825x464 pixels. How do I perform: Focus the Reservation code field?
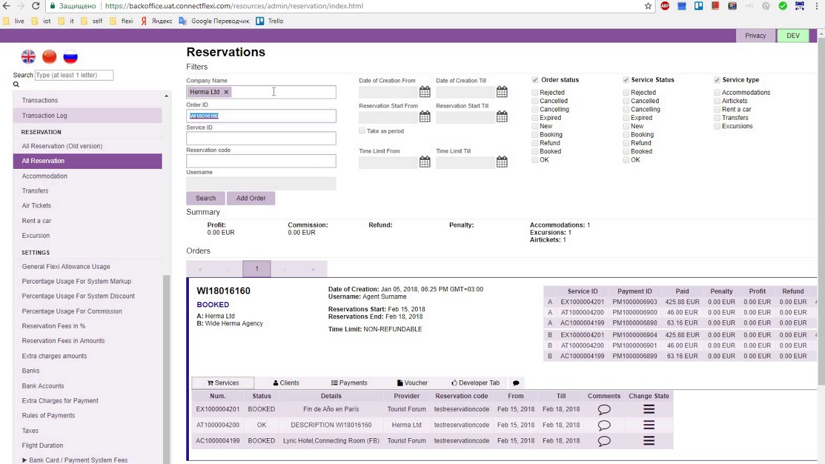pos(261,161)
